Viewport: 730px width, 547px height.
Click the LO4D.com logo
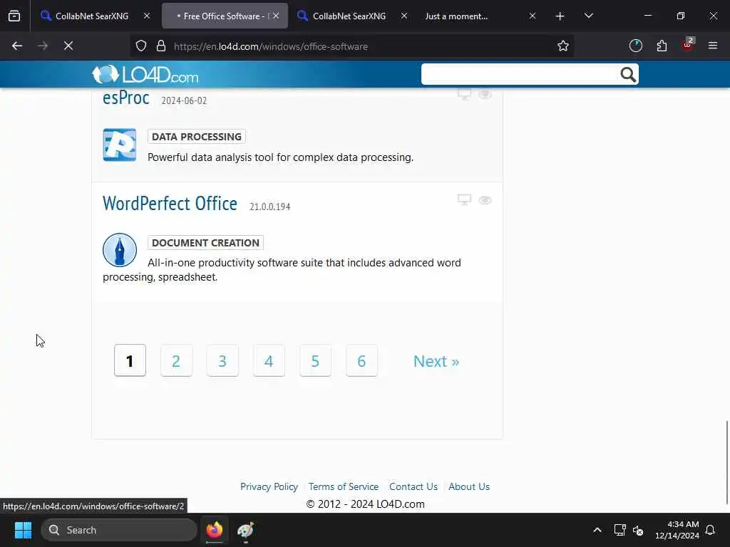coord(145,74)
